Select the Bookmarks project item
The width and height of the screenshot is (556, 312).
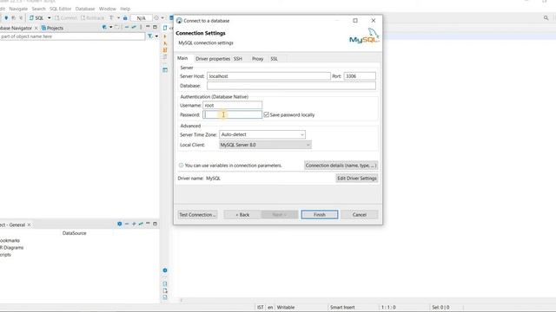click(10, 241)
